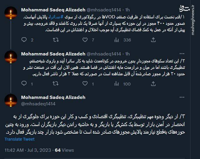
Task: Open more options on second tweet
Action: 182,54
